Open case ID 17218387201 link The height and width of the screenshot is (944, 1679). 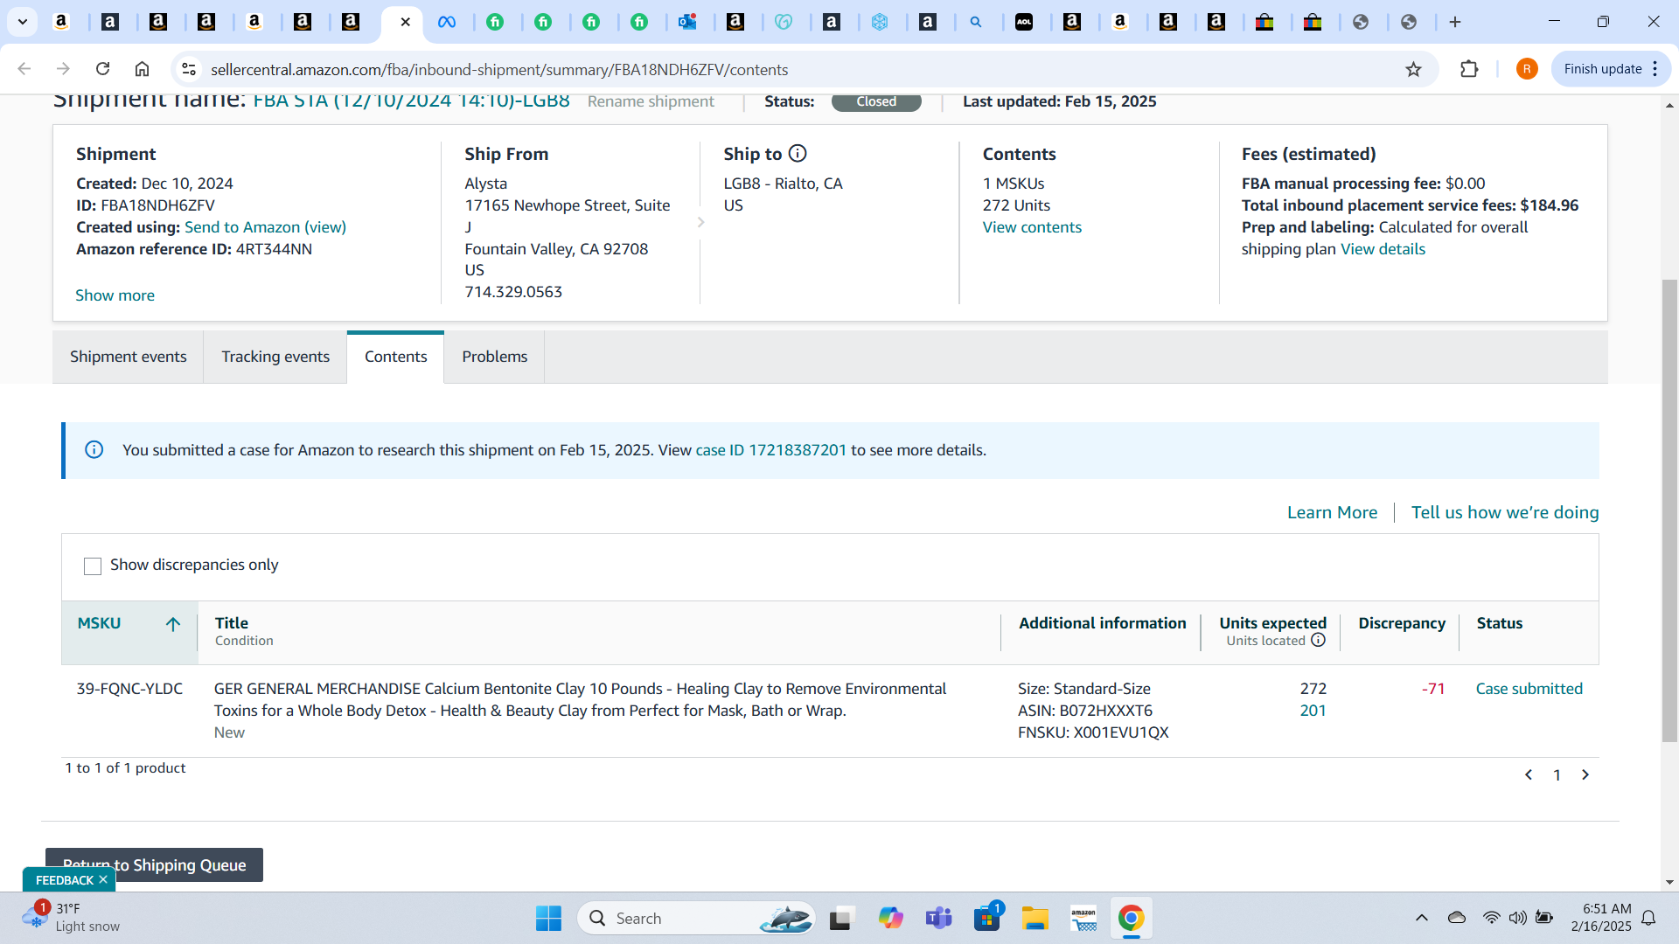pyautogui.click(x=770, y=450)
